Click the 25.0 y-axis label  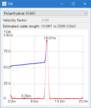pos(7,83)
